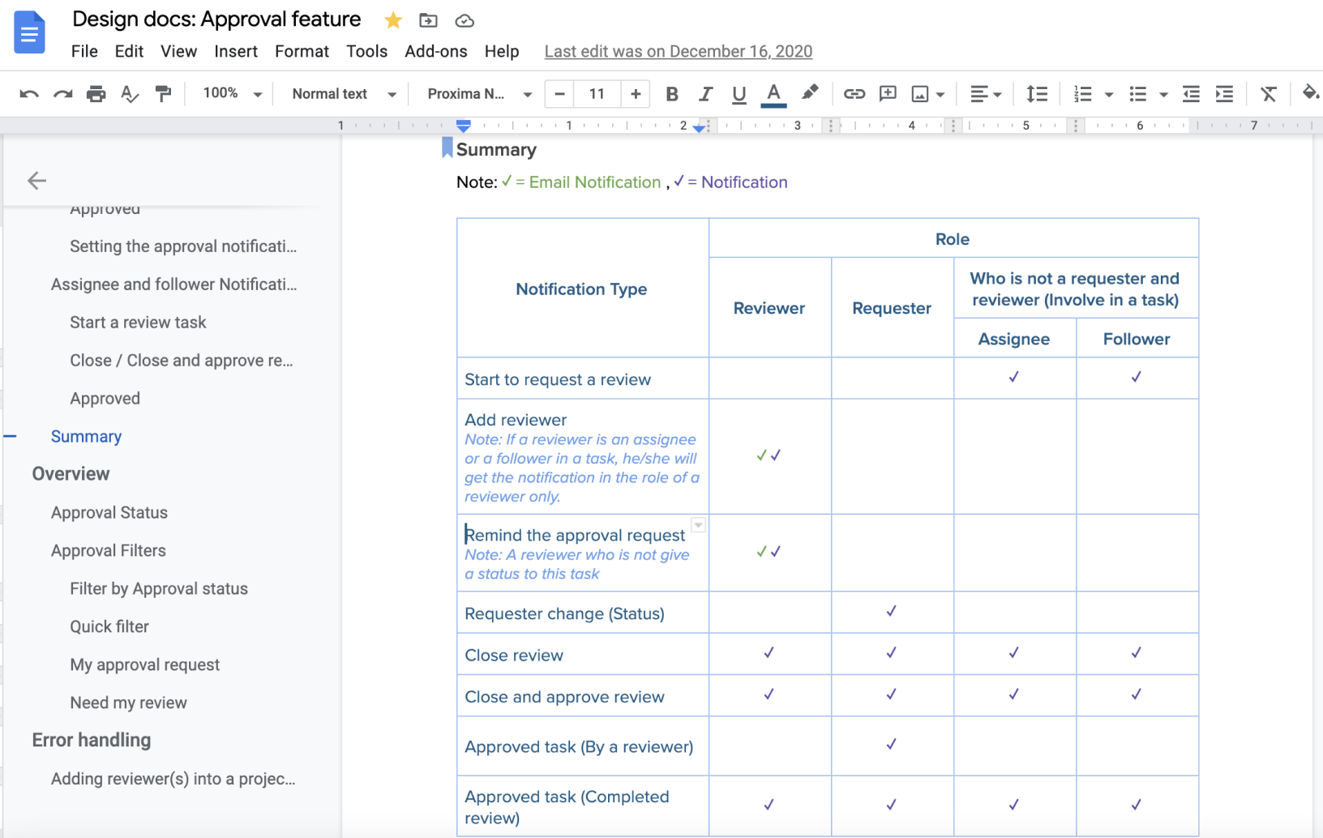Increase the font size

click(636, 94)
